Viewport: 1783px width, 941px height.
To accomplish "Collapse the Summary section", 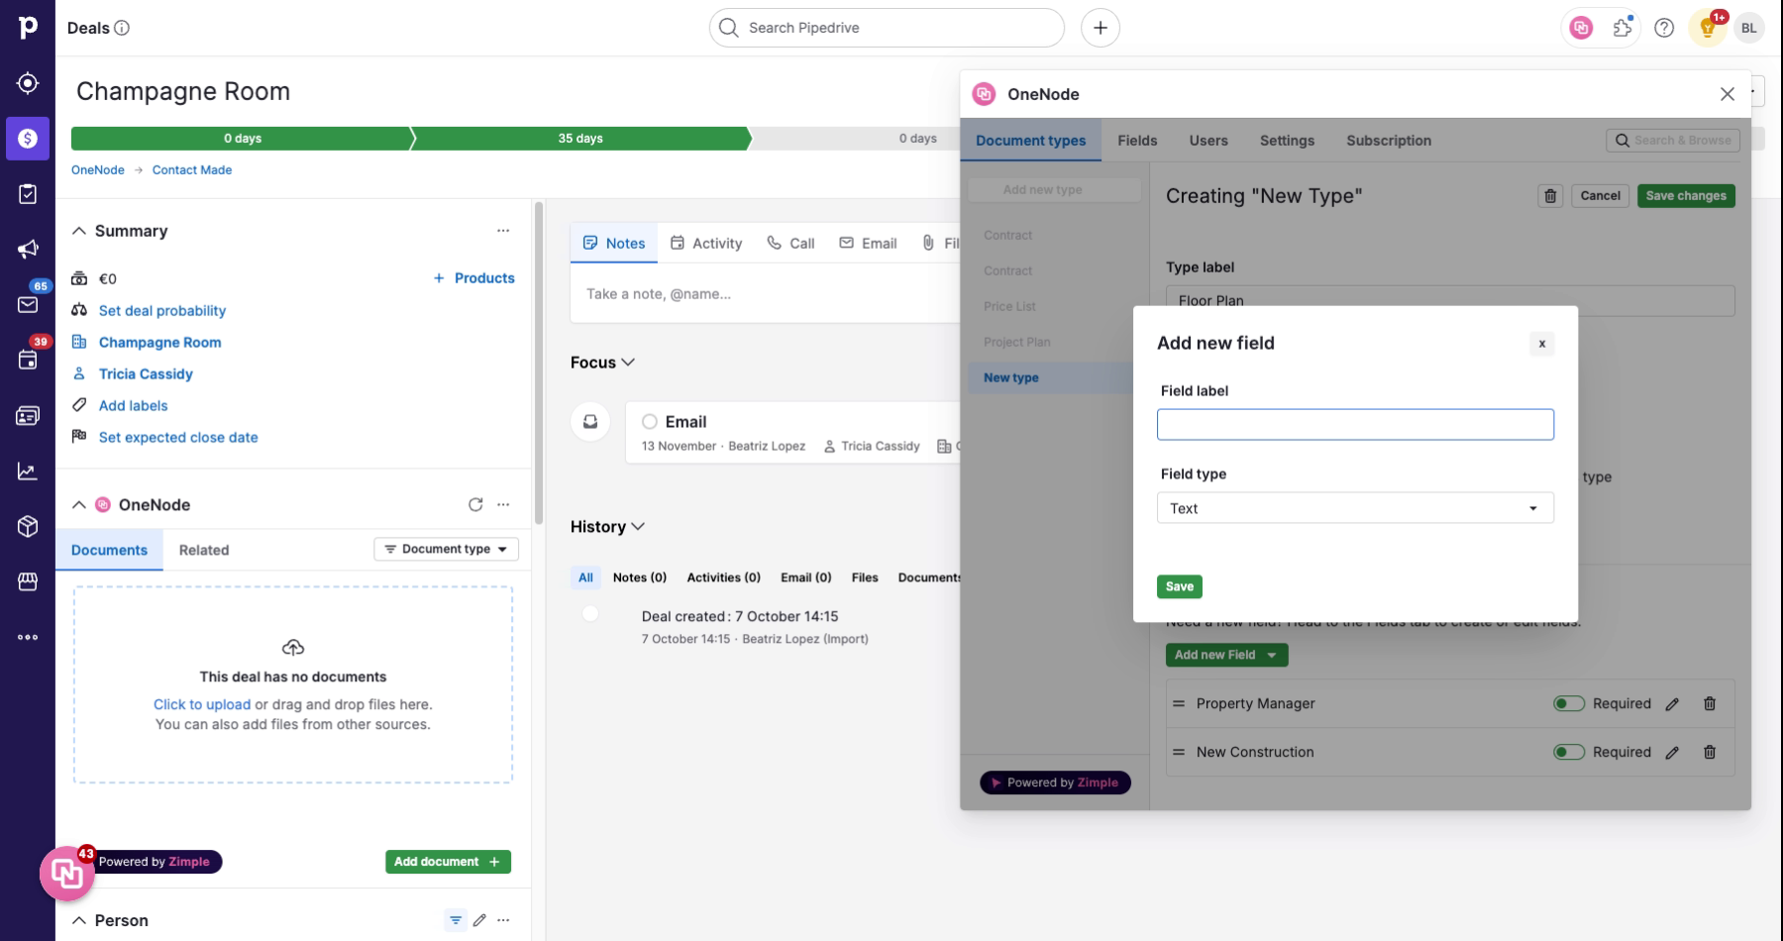I will point(79,231).
